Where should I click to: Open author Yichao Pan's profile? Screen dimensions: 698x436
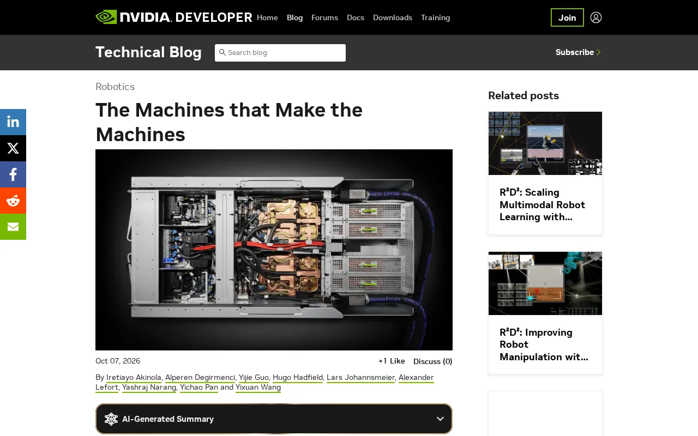(x=199, y=387)
